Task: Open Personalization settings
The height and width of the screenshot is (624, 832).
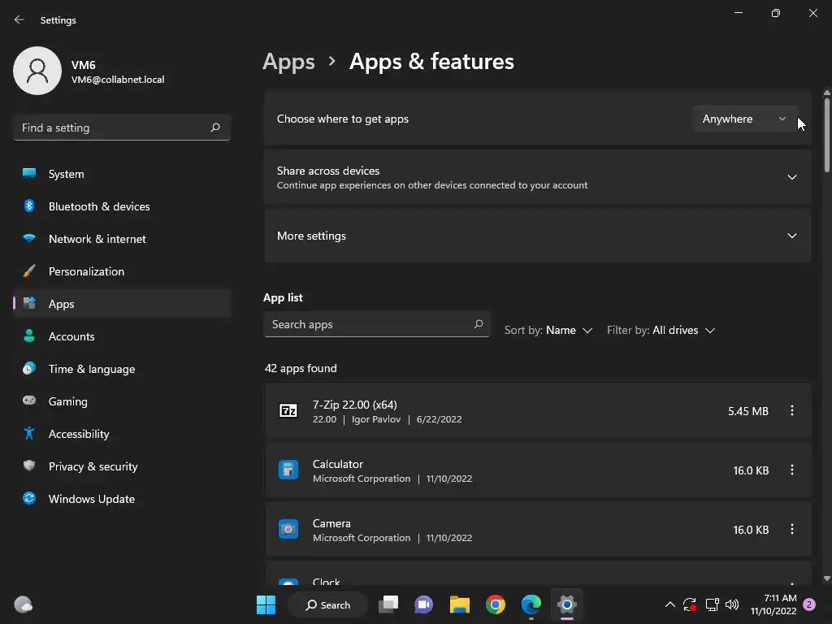Action: click(x=122, y=271)
